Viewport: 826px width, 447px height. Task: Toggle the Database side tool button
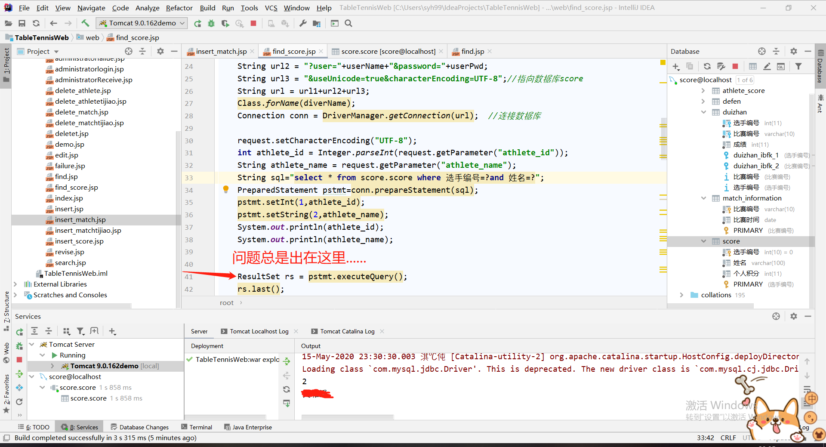pos(820,65)
